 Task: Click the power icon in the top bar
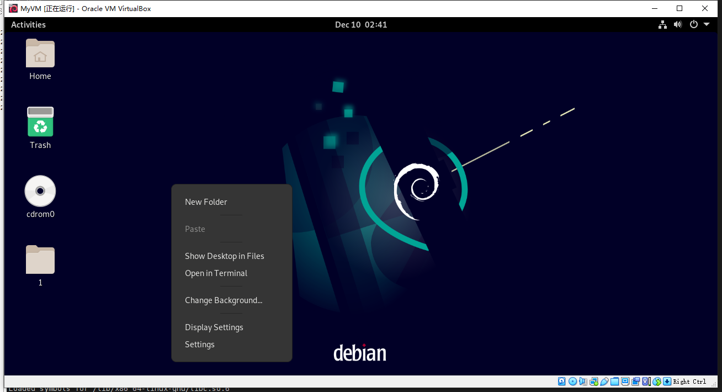tap(693, 24)
